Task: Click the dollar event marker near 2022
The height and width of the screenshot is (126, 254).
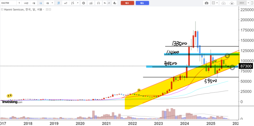Action: [x=139, y=90]
